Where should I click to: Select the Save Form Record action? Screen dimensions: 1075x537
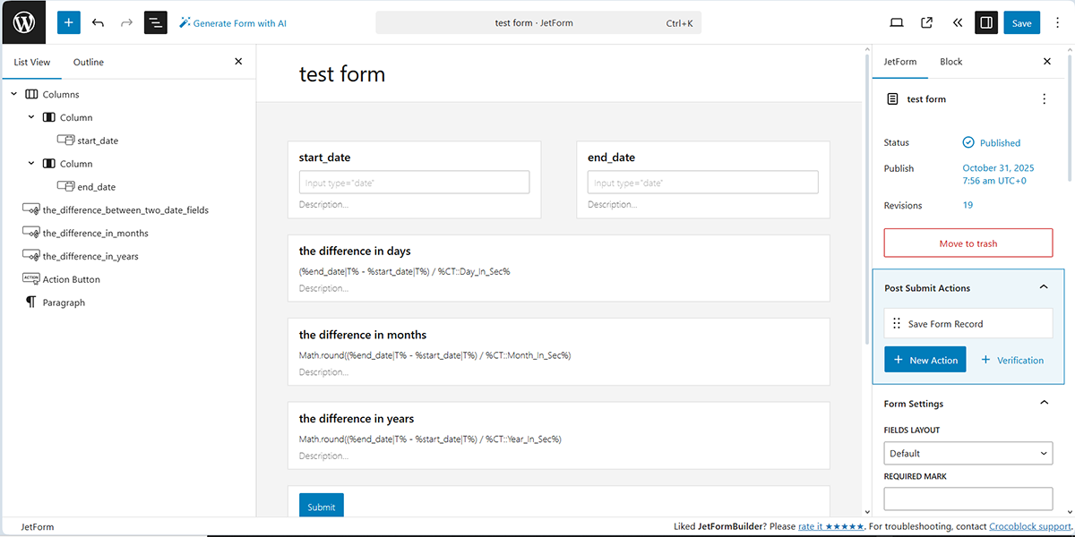(x=968, y=323)
